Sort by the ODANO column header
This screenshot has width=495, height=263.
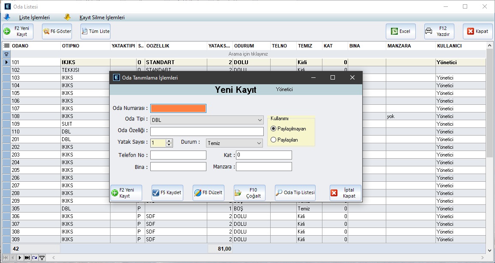(x=36, y=46)
